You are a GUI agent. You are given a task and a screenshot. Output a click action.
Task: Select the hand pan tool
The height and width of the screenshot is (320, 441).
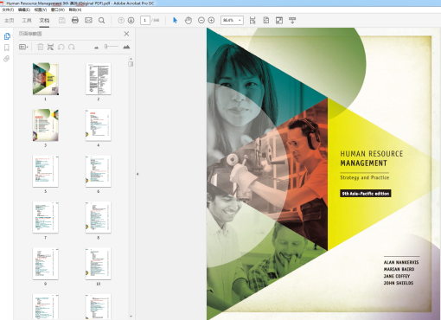(189, 20)
